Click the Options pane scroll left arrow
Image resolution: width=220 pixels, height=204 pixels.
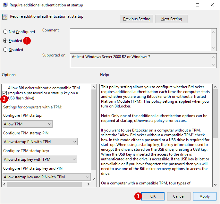click(4, 184)
